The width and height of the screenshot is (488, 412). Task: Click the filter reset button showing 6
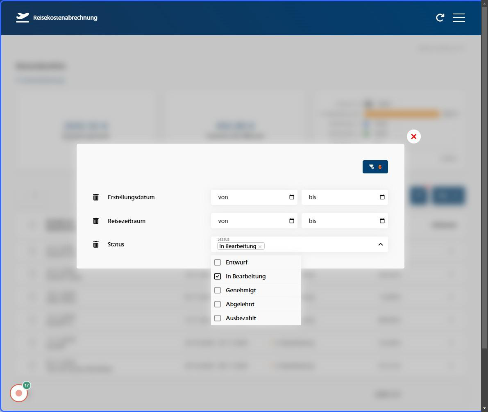375,167
